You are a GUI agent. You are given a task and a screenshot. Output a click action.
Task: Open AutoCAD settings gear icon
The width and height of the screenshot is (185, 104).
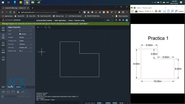coord(116,20)
